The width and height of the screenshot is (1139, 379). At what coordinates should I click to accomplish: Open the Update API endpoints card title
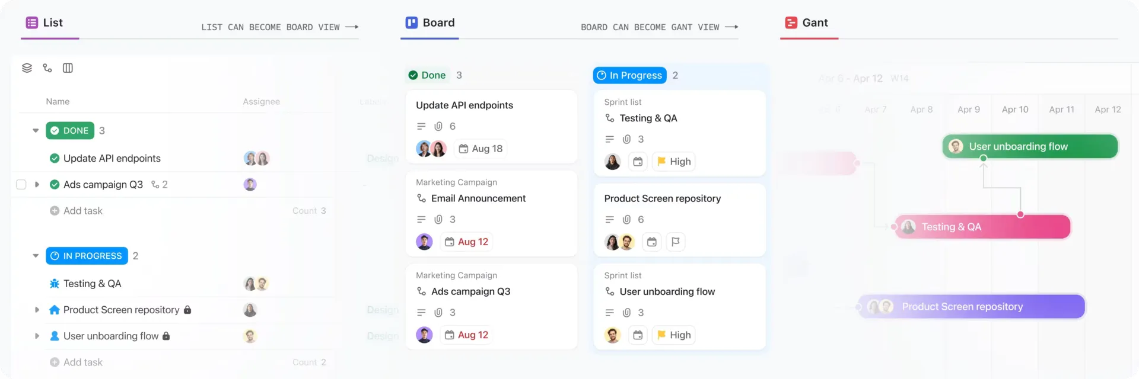tap(464, 105)
